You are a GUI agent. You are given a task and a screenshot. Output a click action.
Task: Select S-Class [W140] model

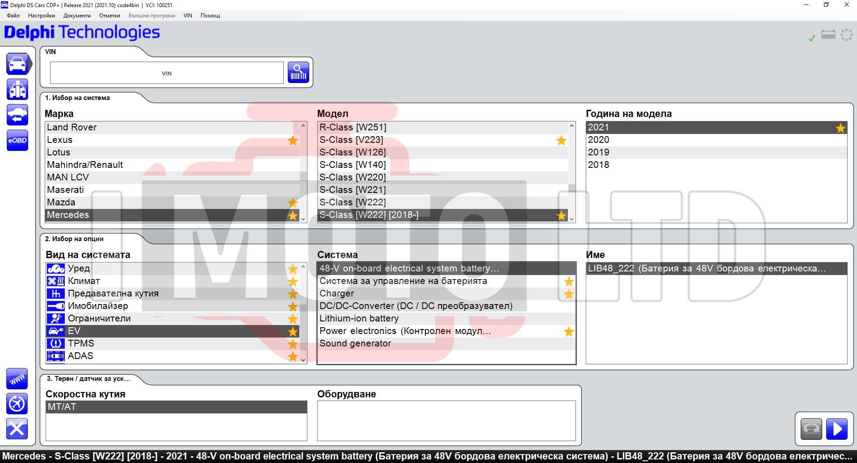tap(443, 165)
